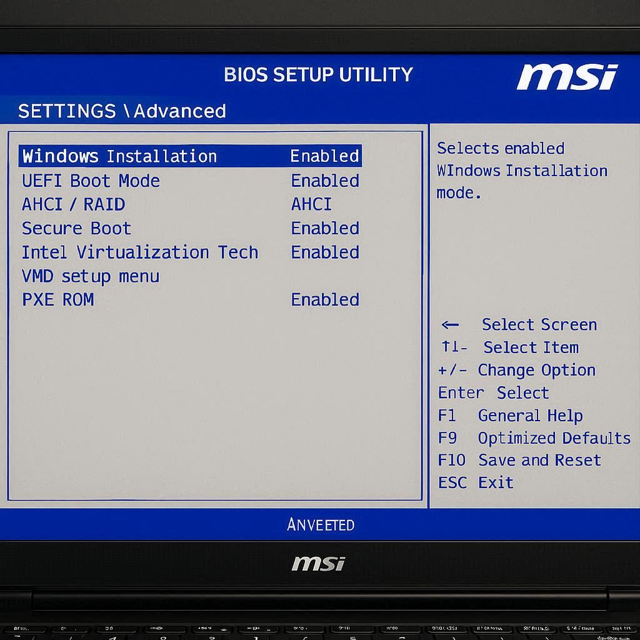Viewport: 640px width, 640px height.
Task: Open the VMD setup menu
Action: pyautogui.click(x=91, y=276)
